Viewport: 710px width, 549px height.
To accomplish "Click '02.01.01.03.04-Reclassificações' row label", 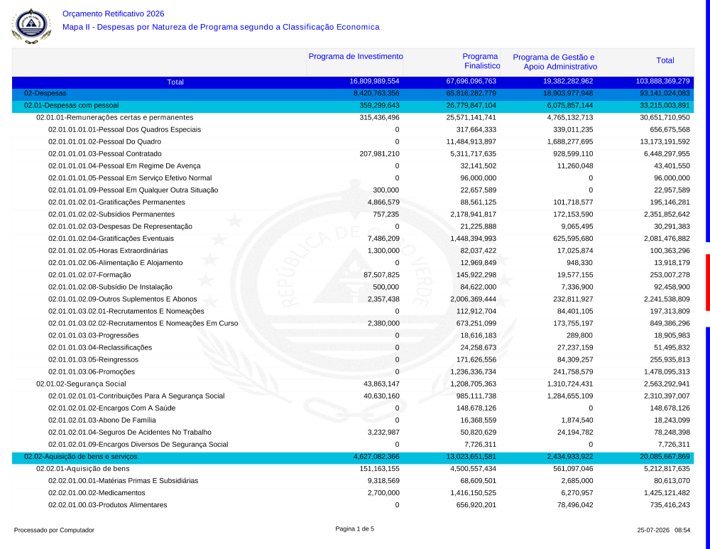I will tap(100, 348).
